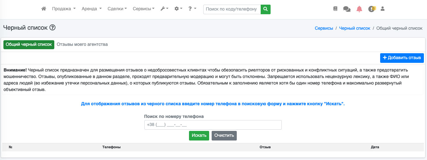Click the help icon beside Черный список title
Screen dimensions: 427x160
coord(52,28)
